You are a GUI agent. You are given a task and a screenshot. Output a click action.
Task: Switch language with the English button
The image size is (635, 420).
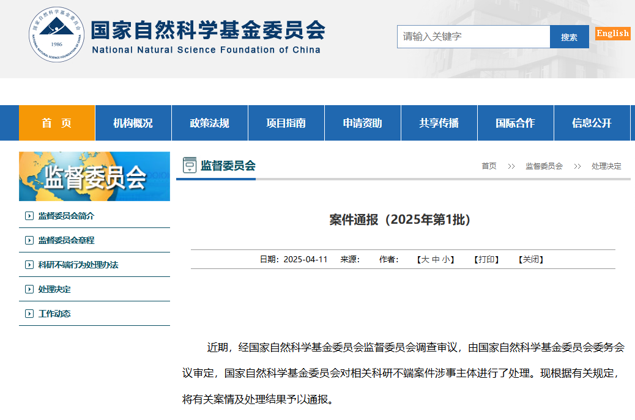click(x=612, y=34)
